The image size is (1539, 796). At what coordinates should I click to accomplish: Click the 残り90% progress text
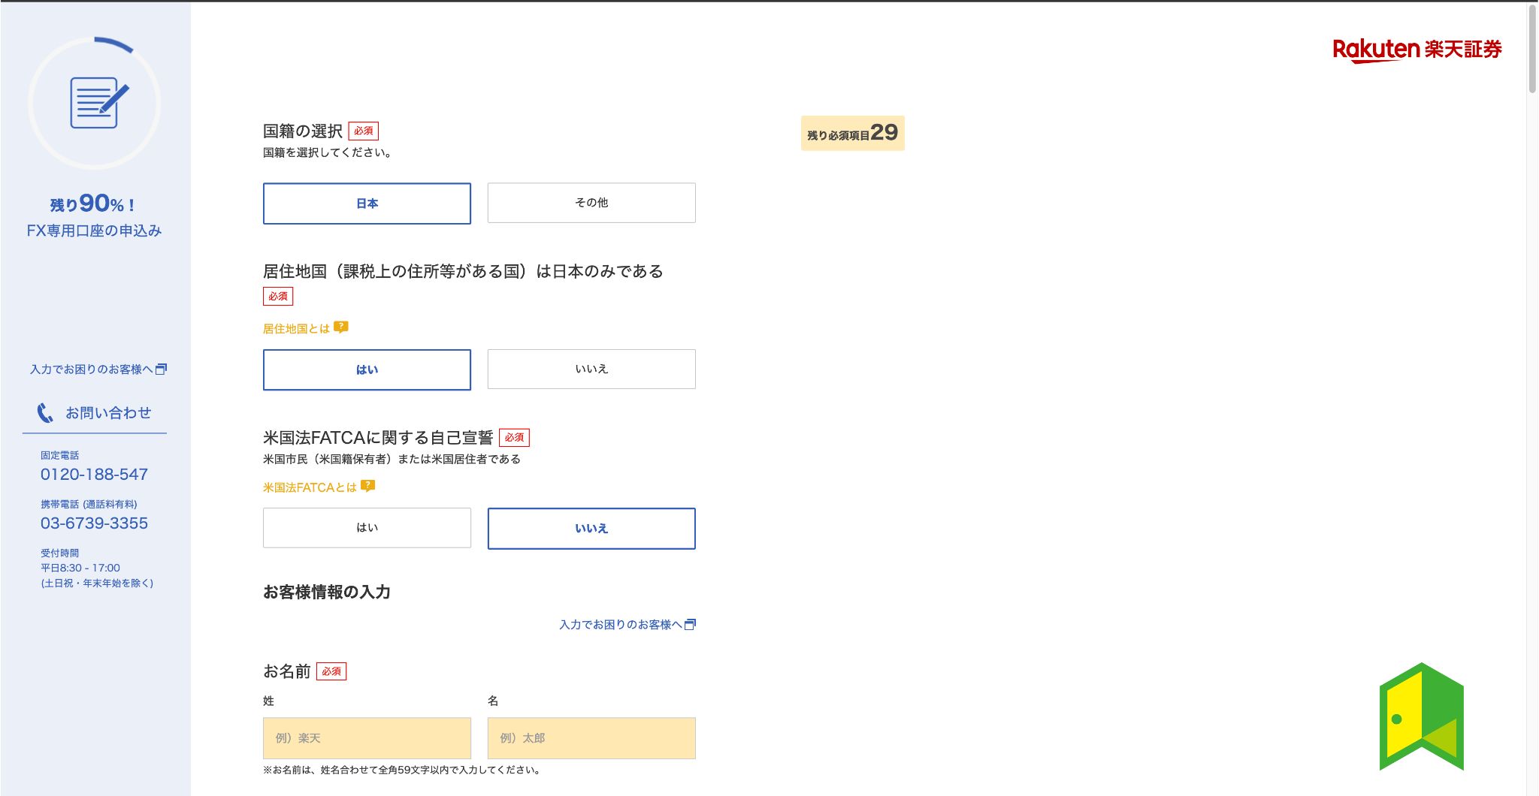[x=93, y=204]
